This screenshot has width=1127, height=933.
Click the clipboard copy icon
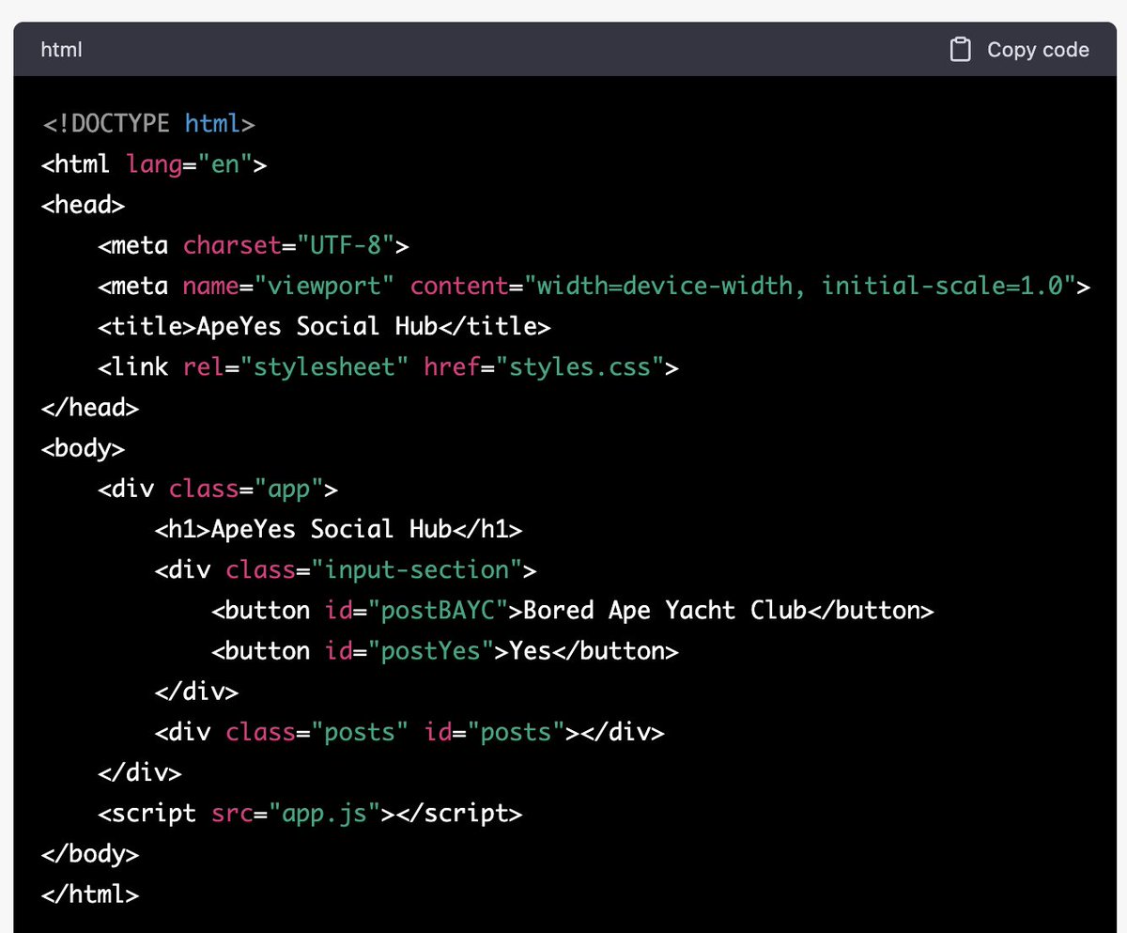[960, 50]
